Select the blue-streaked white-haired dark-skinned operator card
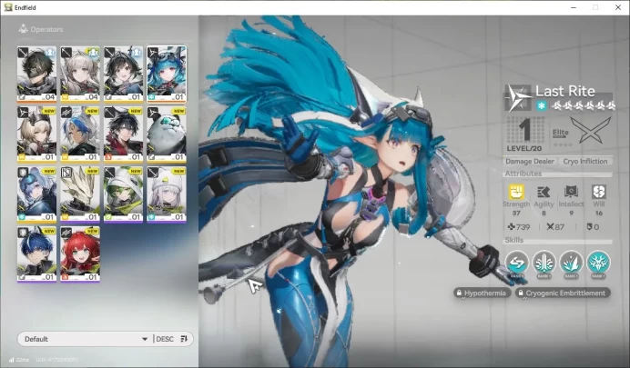This screenshot has height=368, width=630. tap(80, 134)
